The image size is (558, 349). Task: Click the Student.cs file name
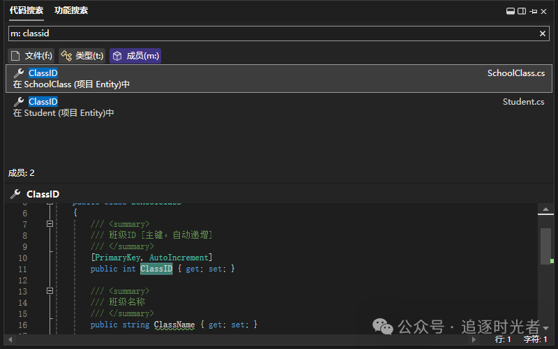pos(524,102)
